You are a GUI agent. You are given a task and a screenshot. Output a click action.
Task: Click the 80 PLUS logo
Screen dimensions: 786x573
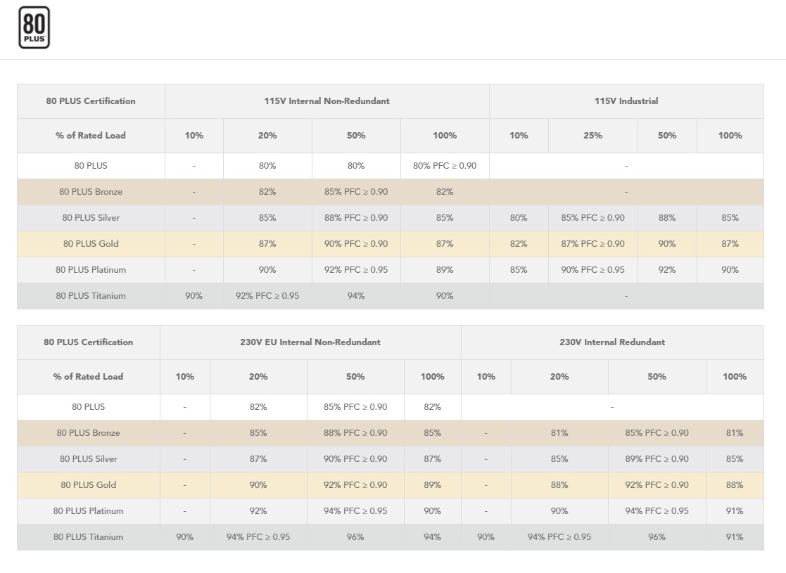pos(34,27)
